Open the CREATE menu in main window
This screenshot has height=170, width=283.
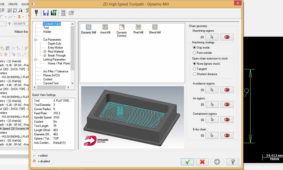(x=13, y=4)
